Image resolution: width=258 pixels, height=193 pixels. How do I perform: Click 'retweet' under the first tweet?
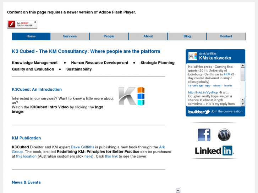(217, 86)
